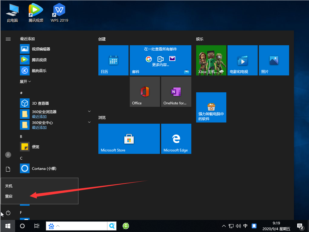Launch the OneNote tile
This screenshot has width=309, height=232.
(x=176, y=92)
